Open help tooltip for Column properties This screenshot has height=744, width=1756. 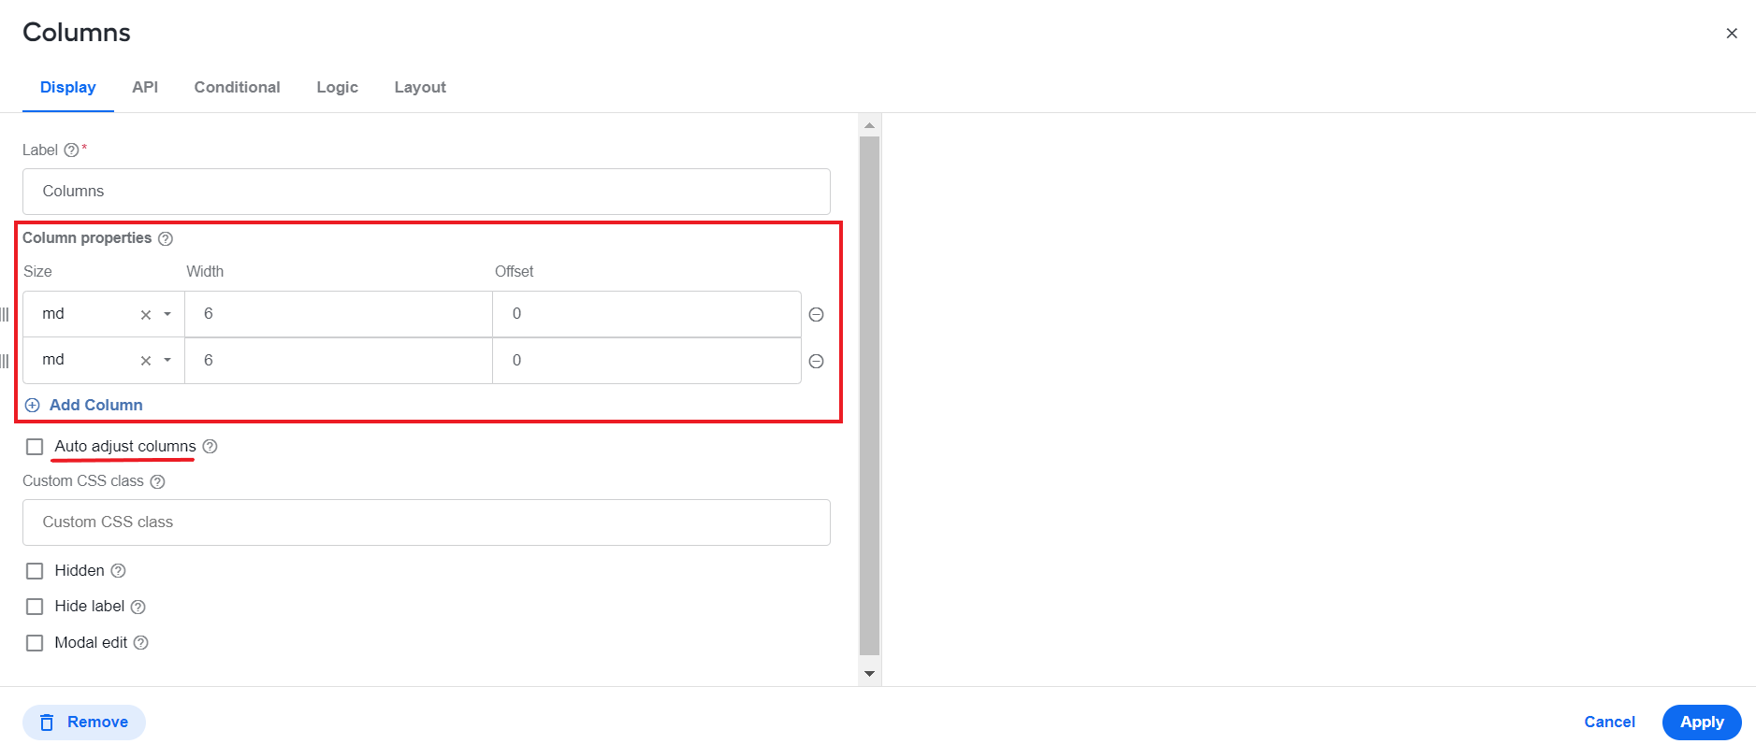[x=166, y=238]
